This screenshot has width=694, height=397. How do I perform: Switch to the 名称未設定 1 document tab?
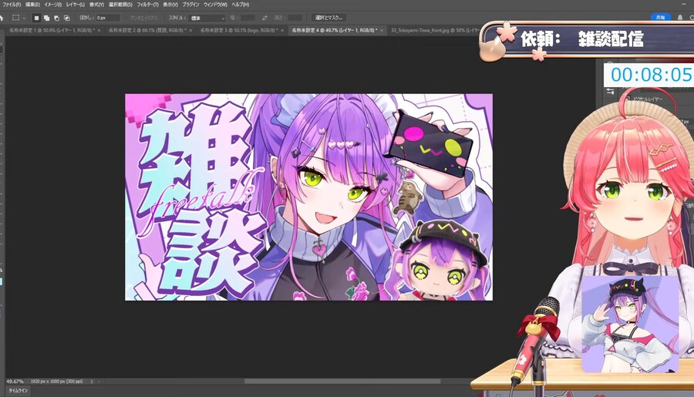pos(52,30)
